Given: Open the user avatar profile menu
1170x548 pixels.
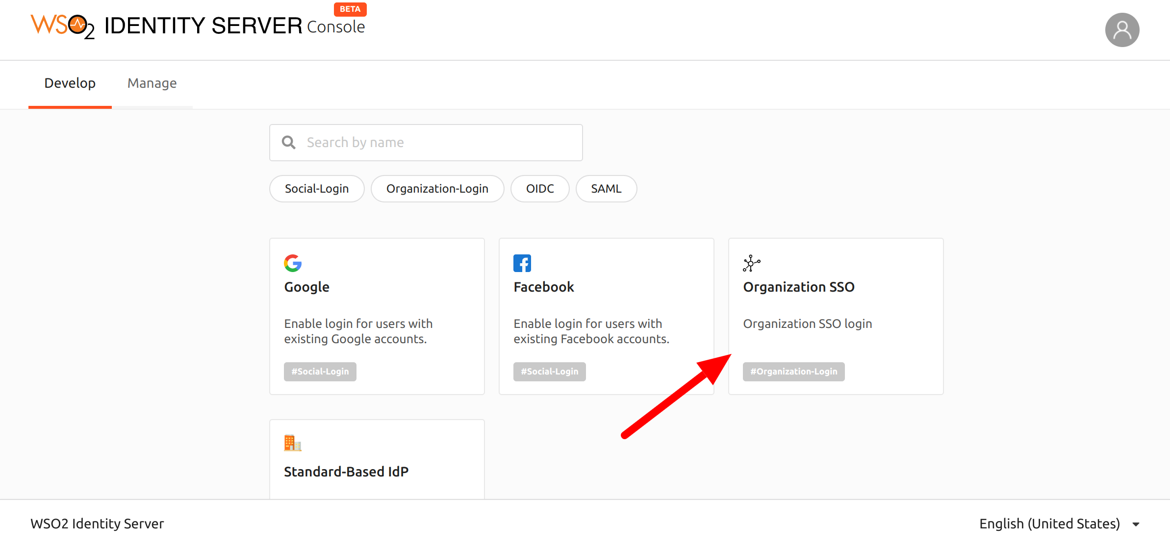Looking at the screenshot, I should click(x=1121, y=30).
